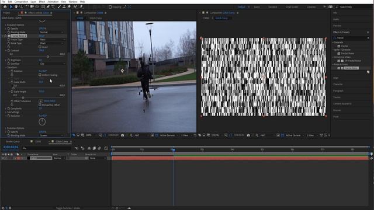374x210 pixels.
Task: Toggle Brightness stopwatch keyframing
Action: pos(9,60)
